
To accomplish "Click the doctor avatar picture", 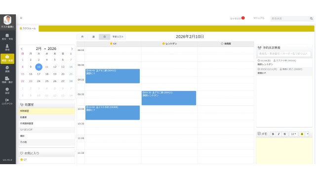I will [7, 20].
